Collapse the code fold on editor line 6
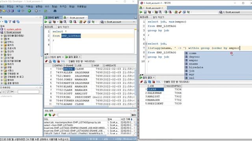 (x=146, y=43)
